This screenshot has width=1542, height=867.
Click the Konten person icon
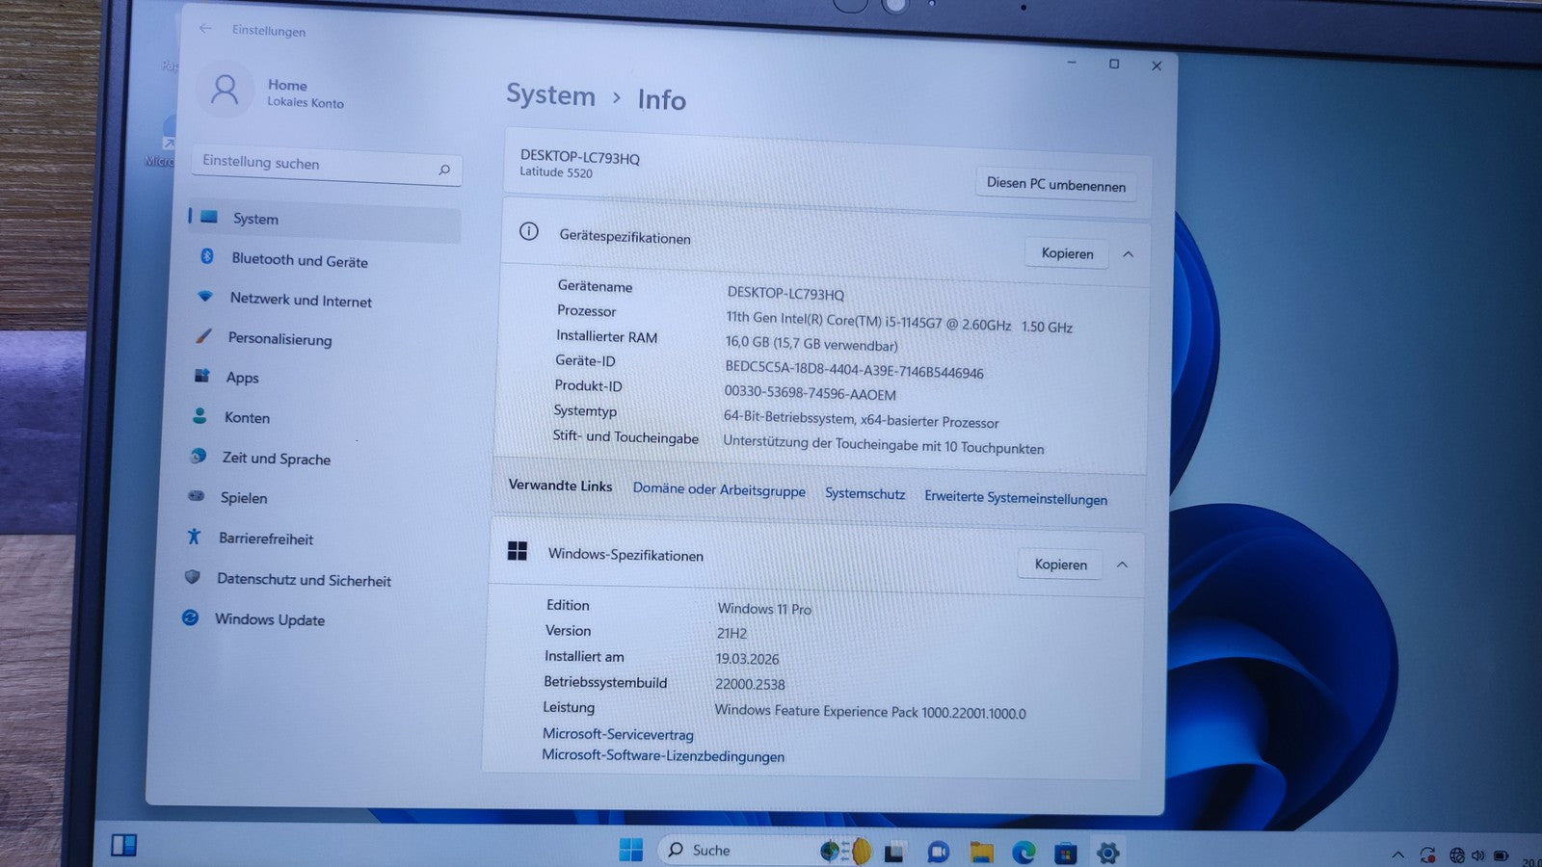point(199,415)
